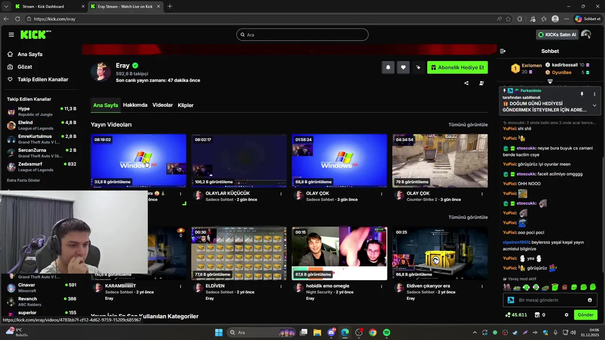Screen dimensions: 605x340
Task: Open chat settings gear icon
Action: [566, 315]
